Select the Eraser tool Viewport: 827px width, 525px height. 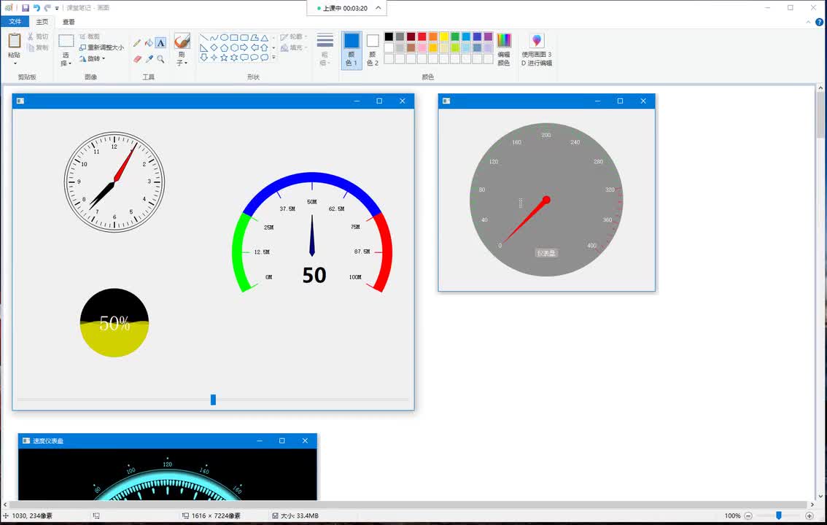(137, 59)
